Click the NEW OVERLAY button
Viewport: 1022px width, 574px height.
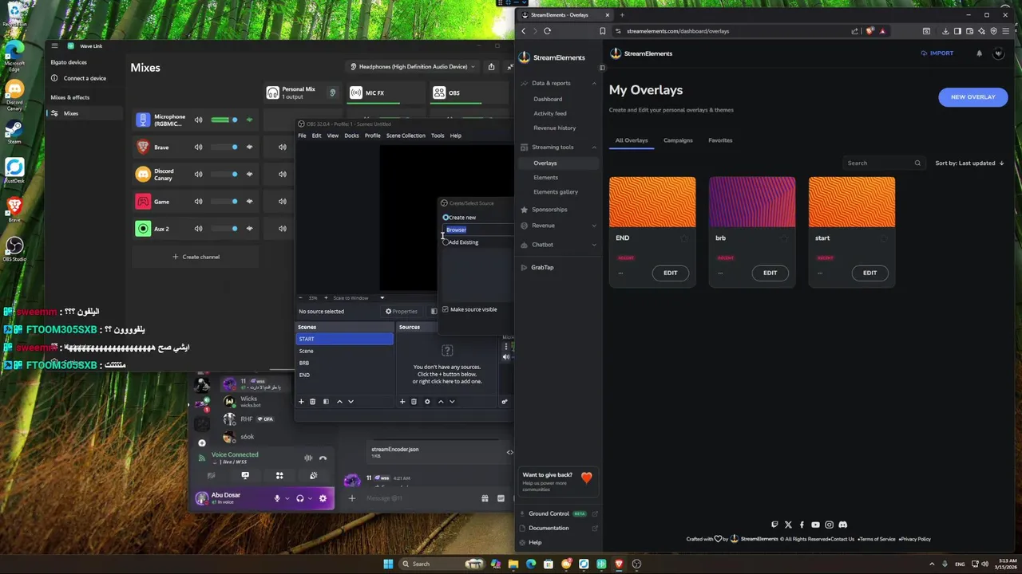[972, 96]
